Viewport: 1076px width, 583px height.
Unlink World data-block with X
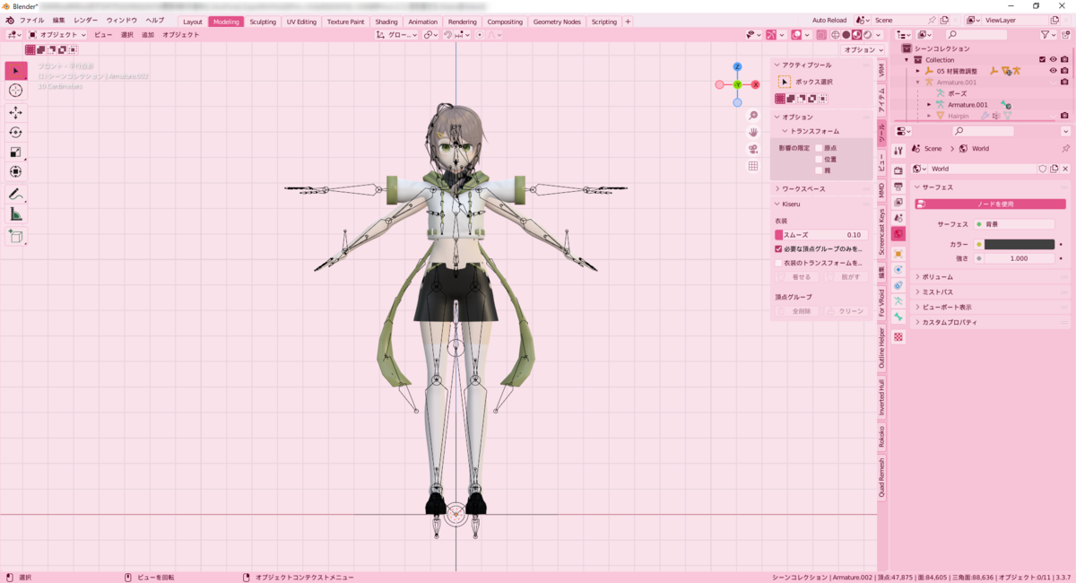coord(1065,169)
